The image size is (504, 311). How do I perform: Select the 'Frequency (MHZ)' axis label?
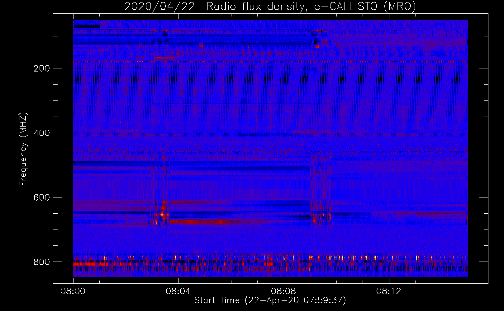point(23,149)
